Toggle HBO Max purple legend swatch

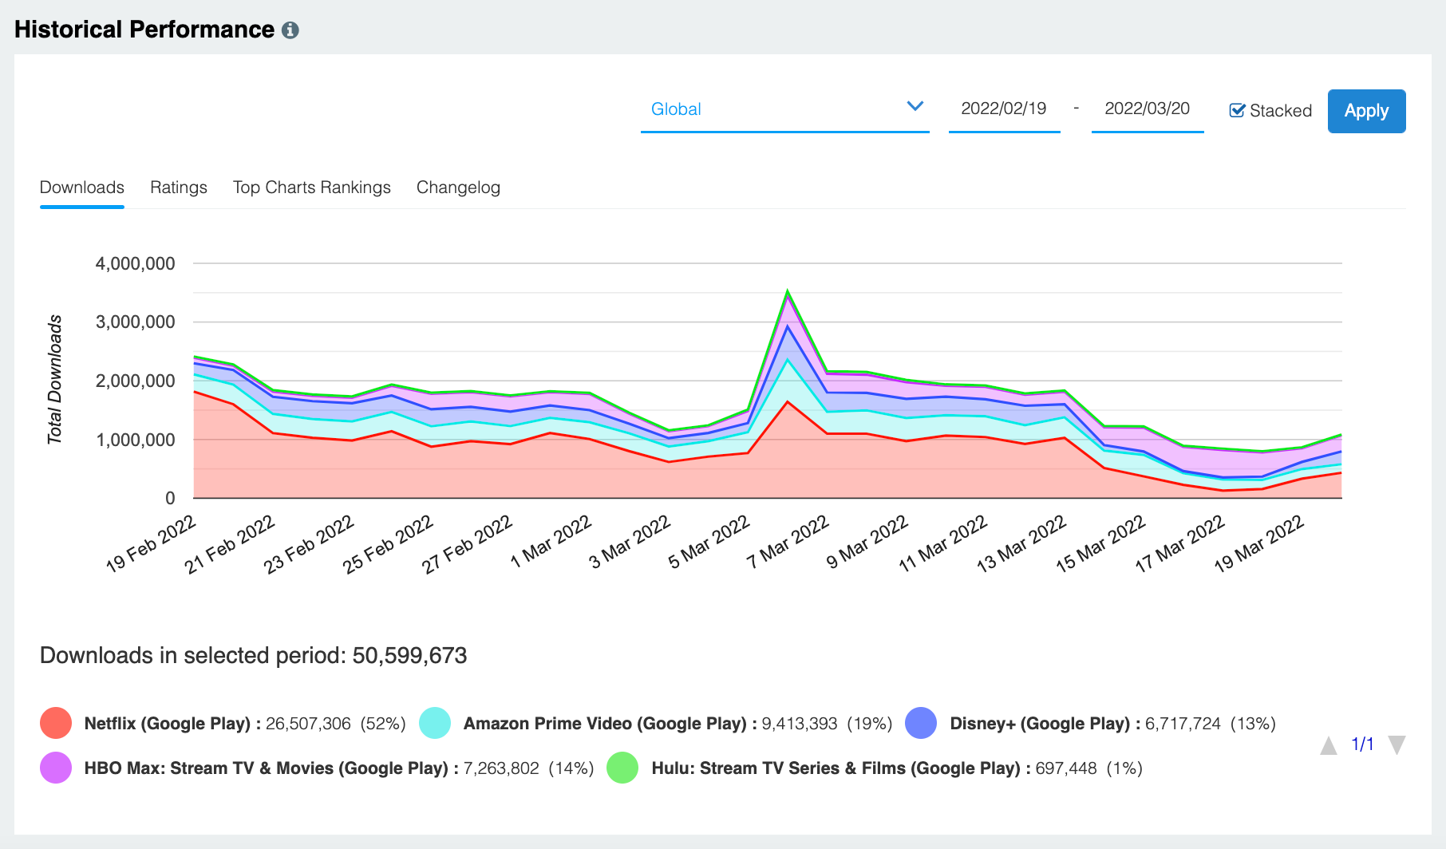(x=56, y=768)
